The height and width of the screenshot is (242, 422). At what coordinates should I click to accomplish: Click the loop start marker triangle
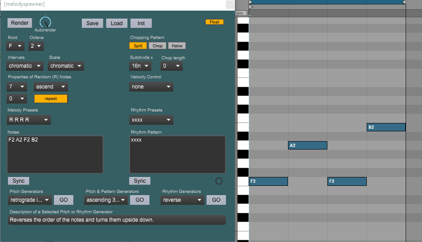click(251, 2)
